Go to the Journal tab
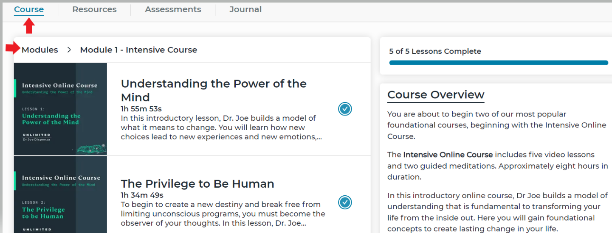 pos(245,9)
